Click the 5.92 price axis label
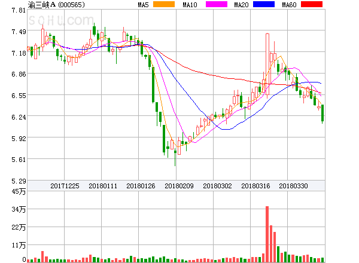This screenshot has height=263, width=359. point(19,139)
